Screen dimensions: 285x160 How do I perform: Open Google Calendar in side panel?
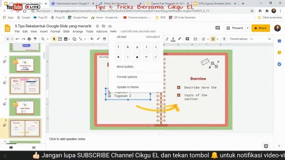(279, 41)
